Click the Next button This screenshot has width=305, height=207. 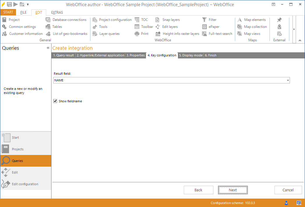point(233,190)
